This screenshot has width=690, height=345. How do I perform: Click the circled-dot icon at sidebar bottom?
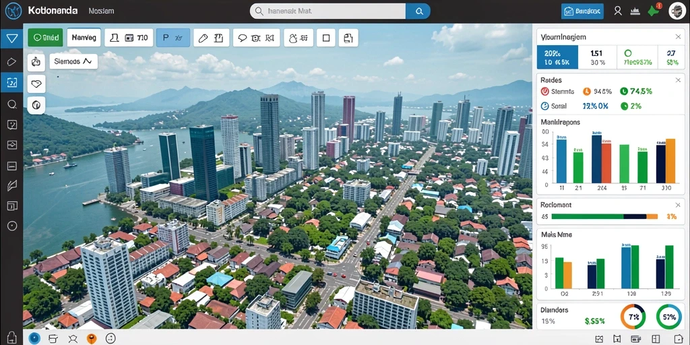pos(12,226)
